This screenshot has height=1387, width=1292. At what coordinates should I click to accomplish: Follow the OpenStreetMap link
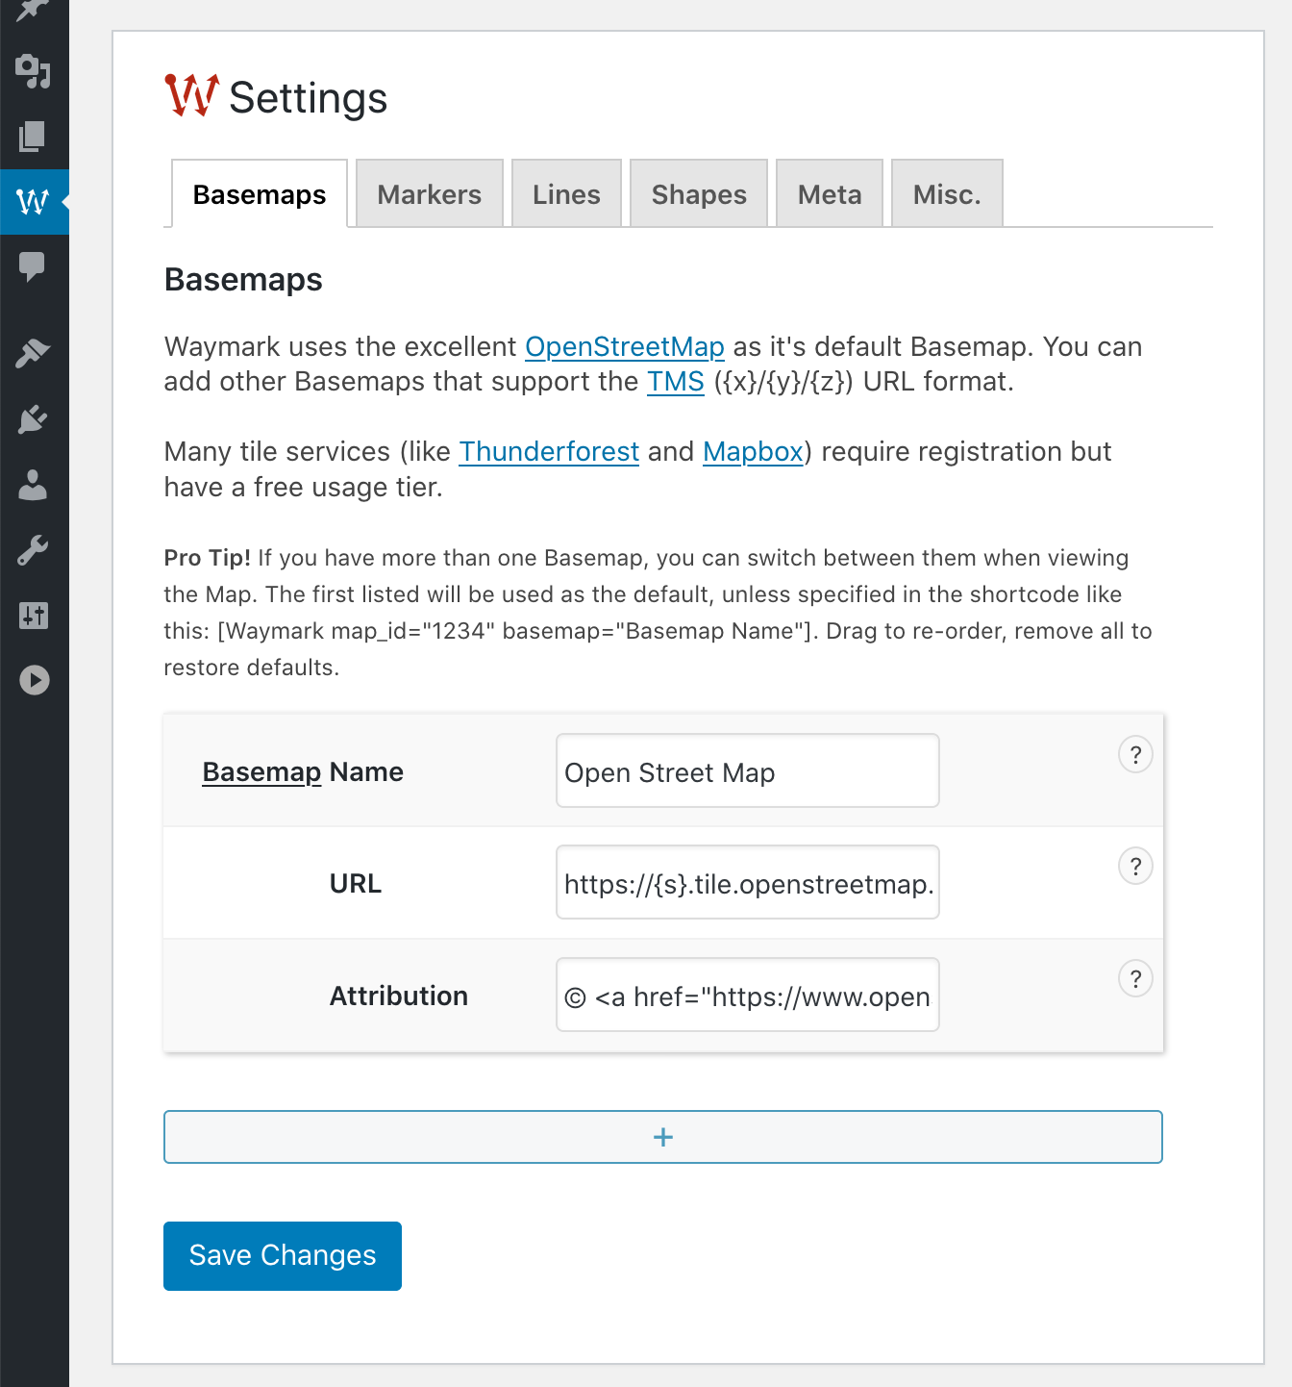624,346
